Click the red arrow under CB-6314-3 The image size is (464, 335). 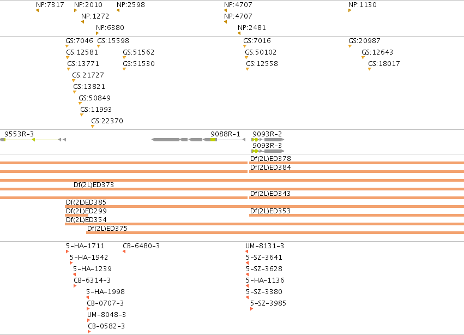click(75, 286)
